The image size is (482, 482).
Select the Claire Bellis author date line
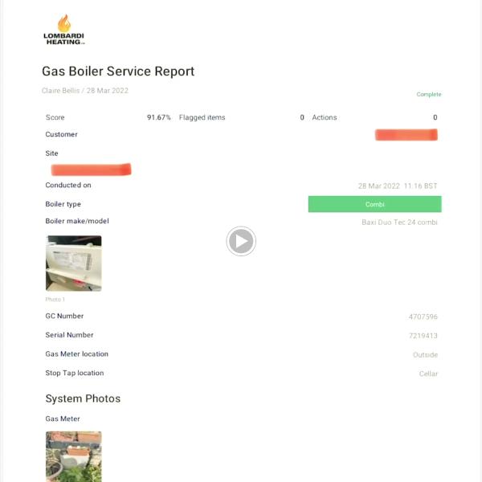[85, 91]
